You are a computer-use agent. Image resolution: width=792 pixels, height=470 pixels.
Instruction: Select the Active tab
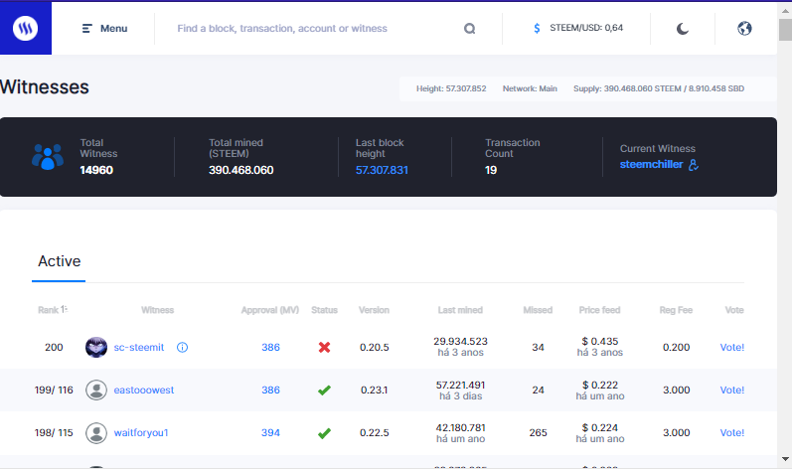coord(59,261)
